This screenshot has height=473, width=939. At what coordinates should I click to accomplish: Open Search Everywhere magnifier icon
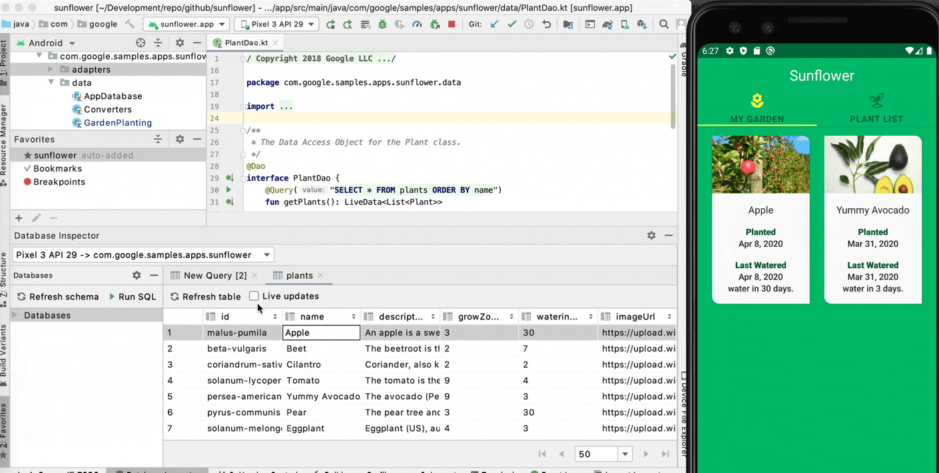[664, 25]
